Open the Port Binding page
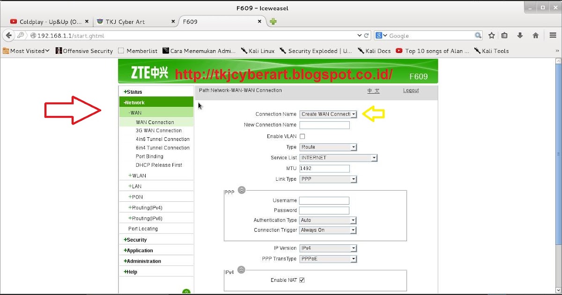 click(149, 156)
